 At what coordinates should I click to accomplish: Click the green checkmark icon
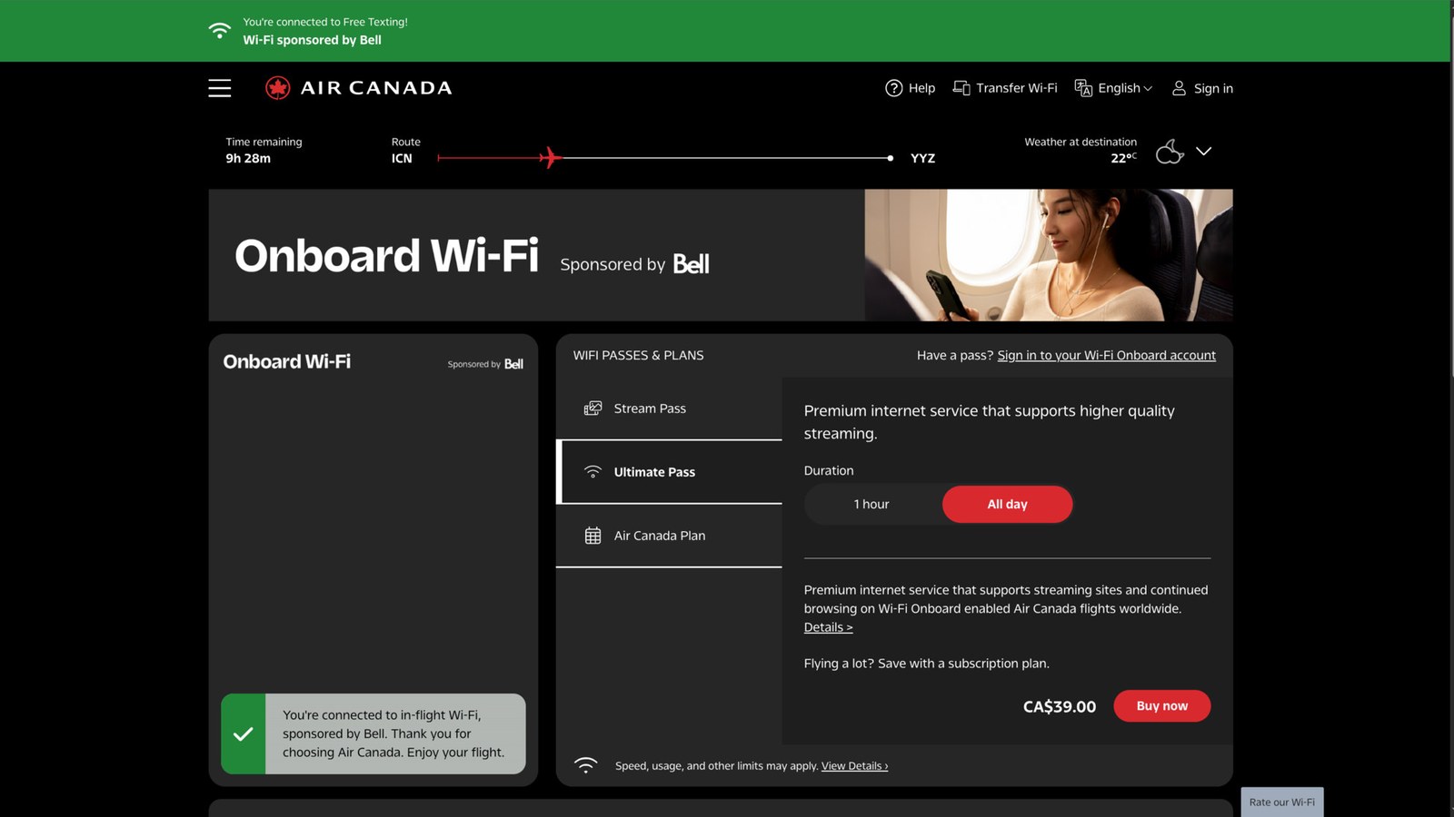[244, 733]
